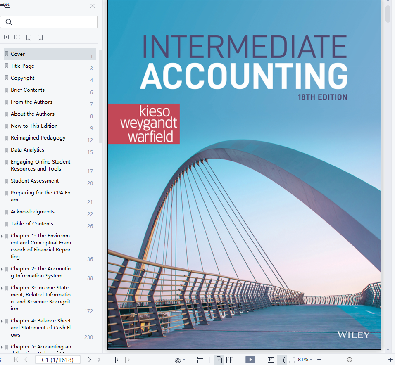Screen dimensions: 395x365
Task: Expand Chapter 2 bookmark arrow
Action: 2,269
